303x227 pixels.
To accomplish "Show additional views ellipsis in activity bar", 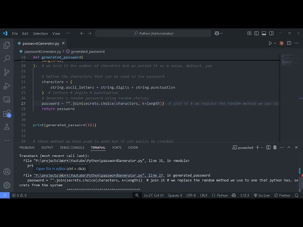I will tap(7, 140).
